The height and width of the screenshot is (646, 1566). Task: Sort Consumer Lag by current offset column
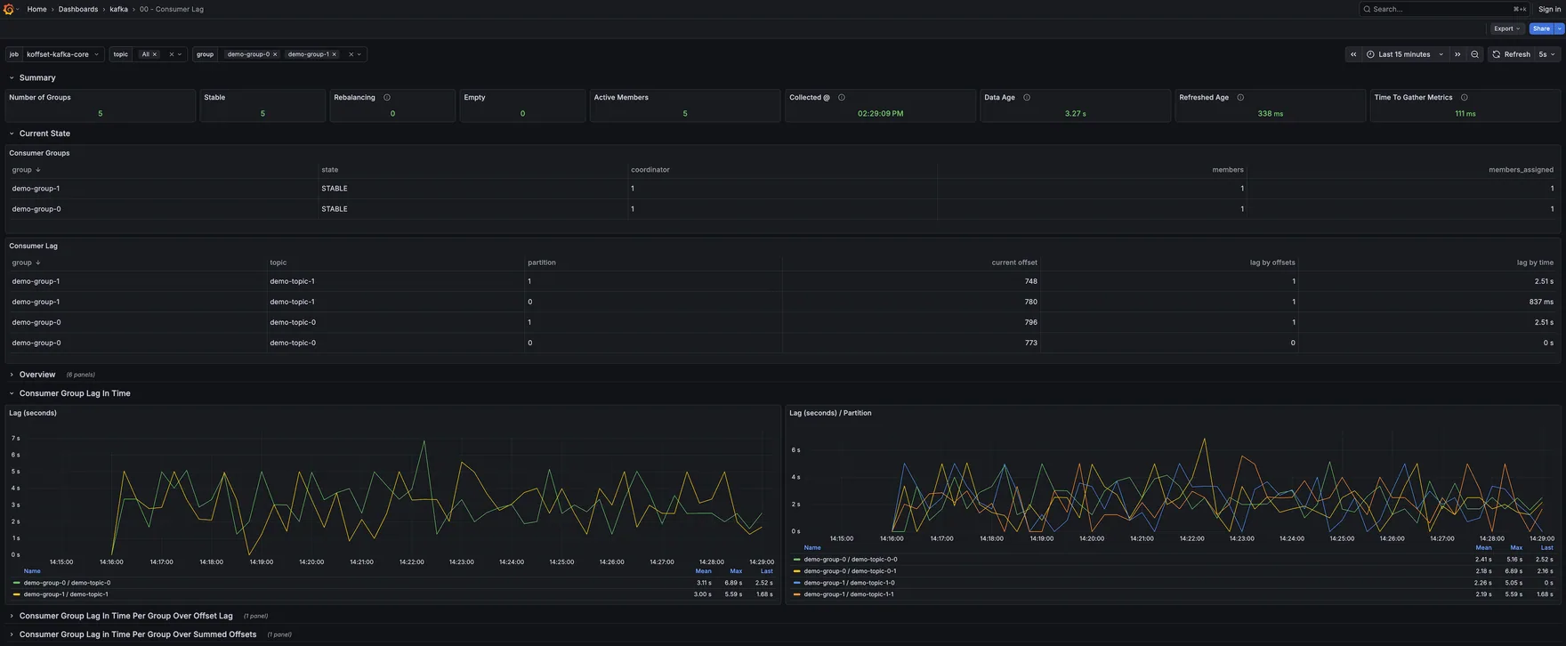[1014, 262]
